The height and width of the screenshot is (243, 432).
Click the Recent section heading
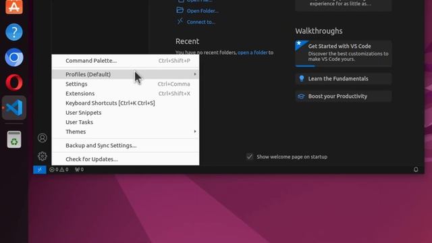coord(188,41)
